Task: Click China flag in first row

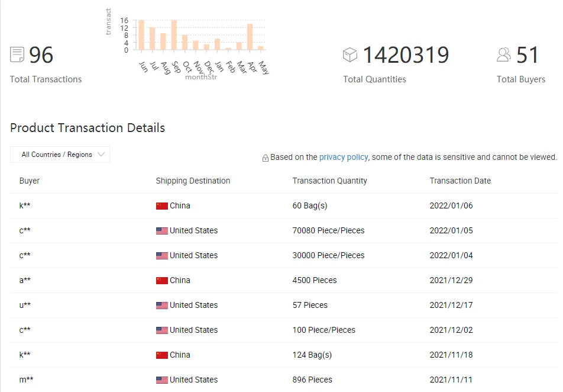Action: (x=162, y=206)
